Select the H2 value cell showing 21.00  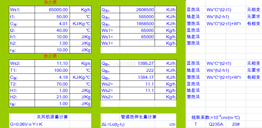(52, 97)
